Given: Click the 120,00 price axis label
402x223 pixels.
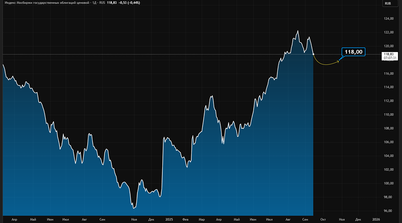Looking at the screenshot, I should pos(389,46).
